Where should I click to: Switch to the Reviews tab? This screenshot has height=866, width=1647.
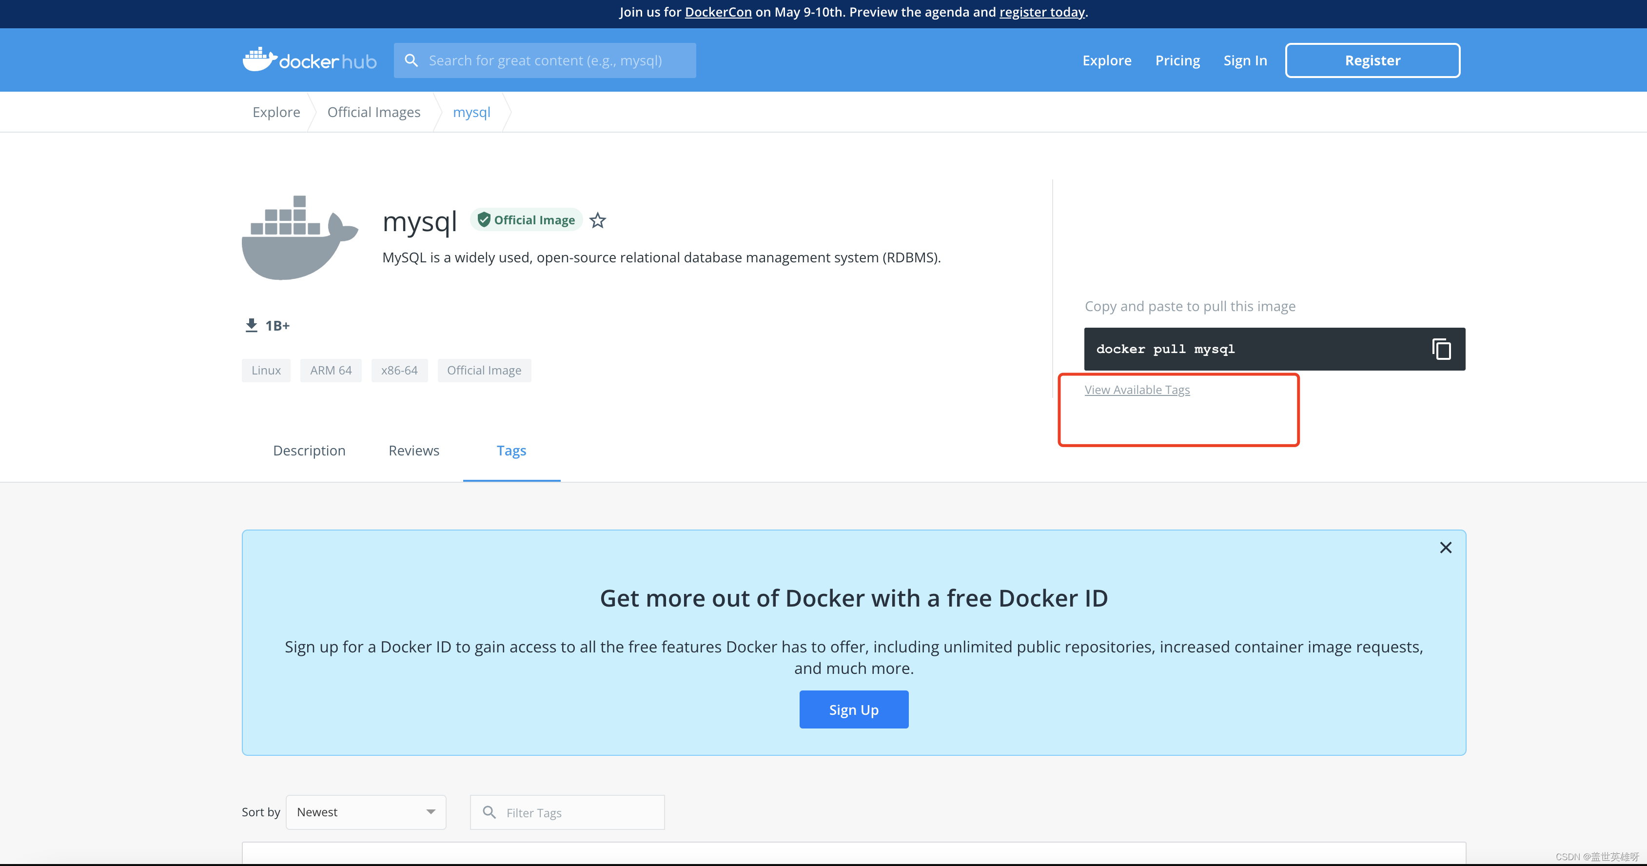coord(413,450)
